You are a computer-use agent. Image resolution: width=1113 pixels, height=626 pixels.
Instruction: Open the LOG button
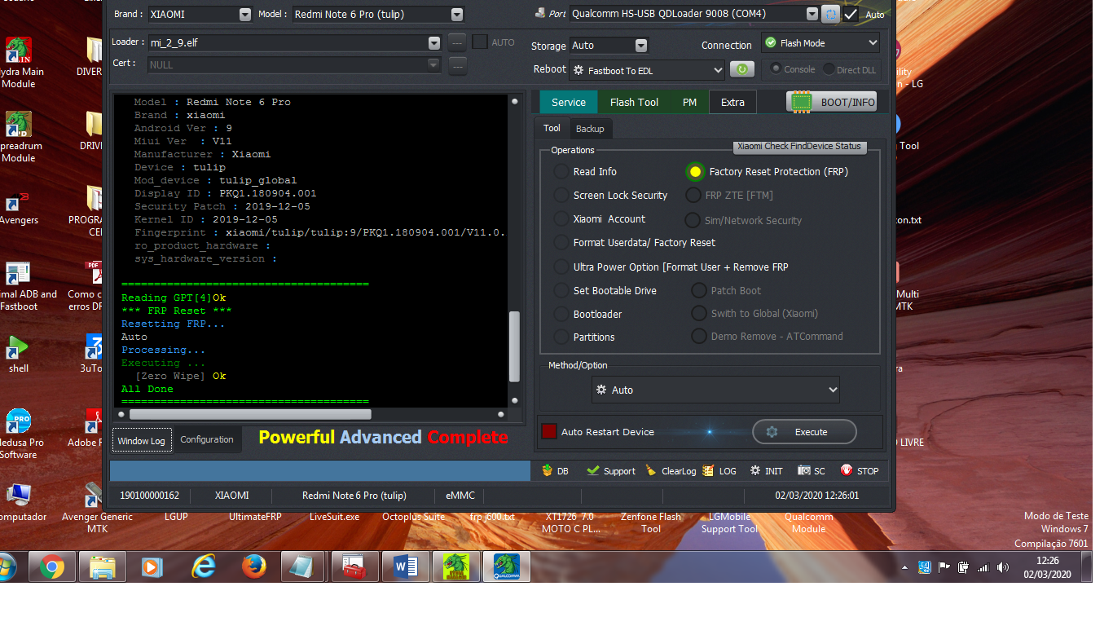(719, 471)
